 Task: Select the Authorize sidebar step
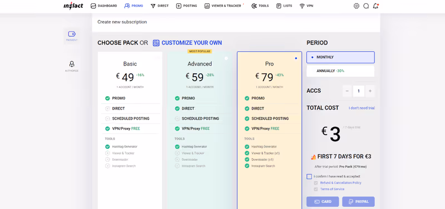pyautogui.click(x=72, y=66)
